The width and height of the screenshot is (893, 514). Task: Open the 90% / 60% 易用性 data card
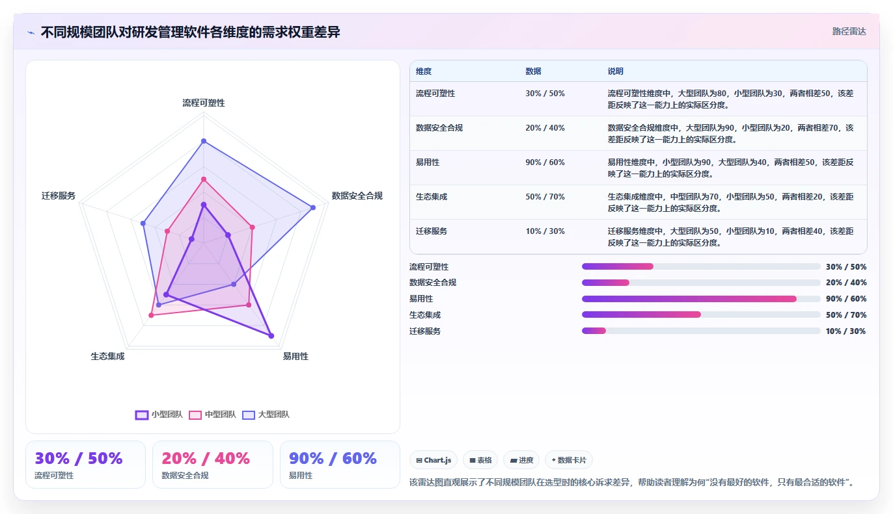click(x=340, y=465)
